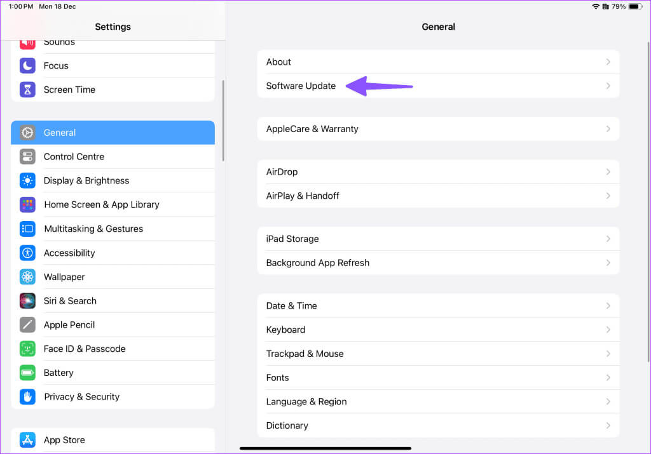Open iPad Storage

pos(439,239)
